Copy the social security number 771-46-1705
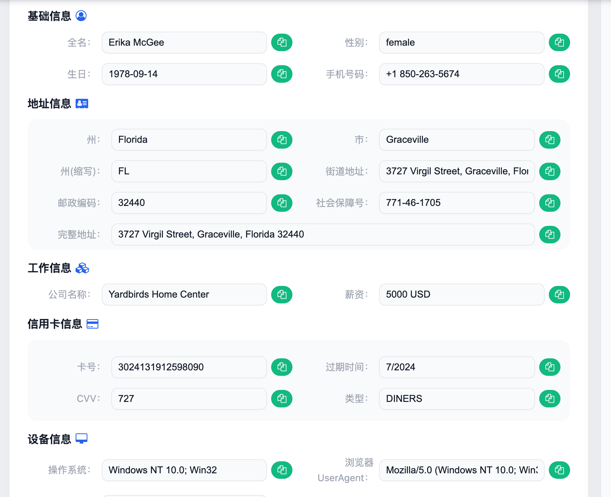This screenshot has width=611, height=497. coord(550,203)
